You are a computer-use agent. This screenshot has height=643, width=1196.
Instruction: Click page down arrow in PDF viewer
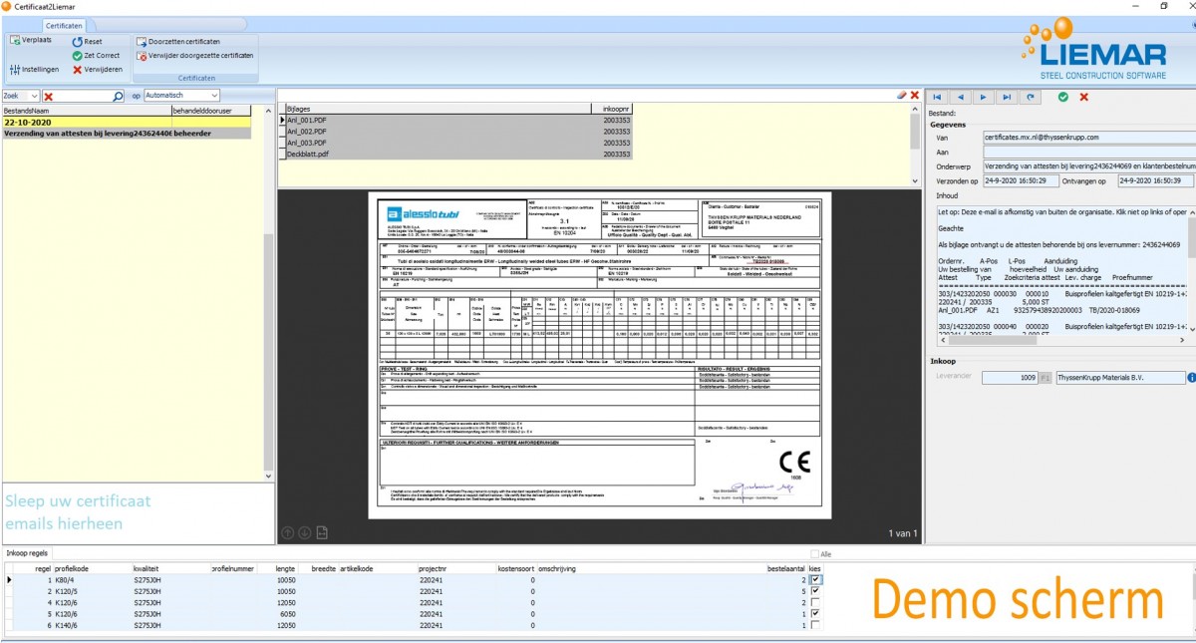(x=306, y=533)
